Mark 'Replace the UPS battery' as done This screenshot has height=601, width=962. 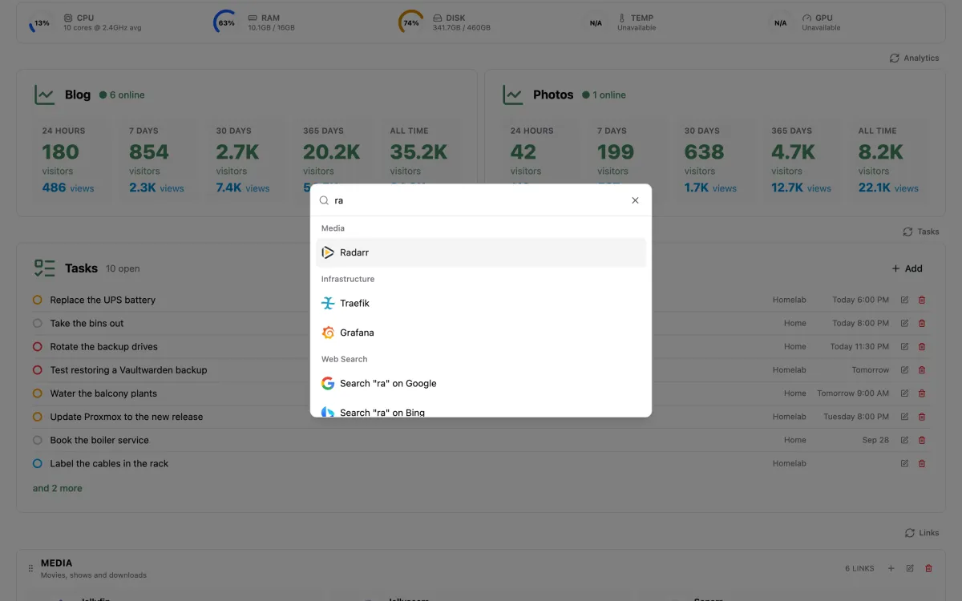click(37, 300)
